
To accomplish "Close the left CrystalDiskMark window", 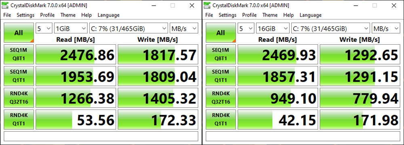I will (x=192, y=5).
